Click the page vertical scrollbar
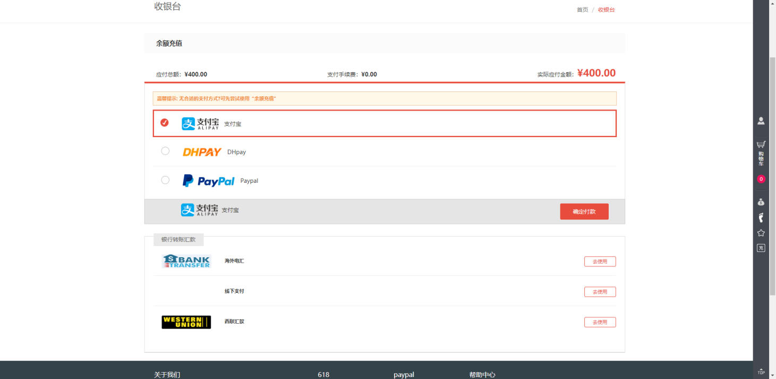776x379 pixels. pyautogui.click(x=772, y=175)
